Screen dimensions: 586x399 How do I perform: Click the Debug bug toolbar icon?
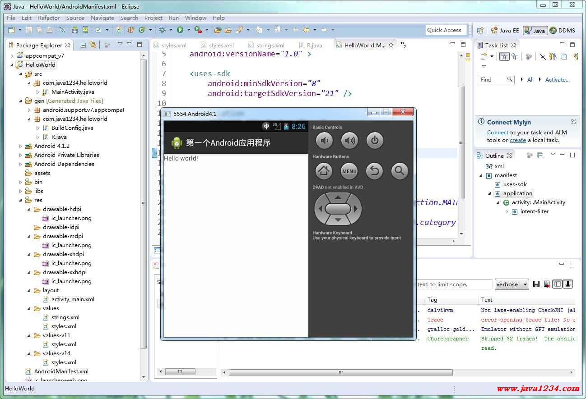click(163, 30)
